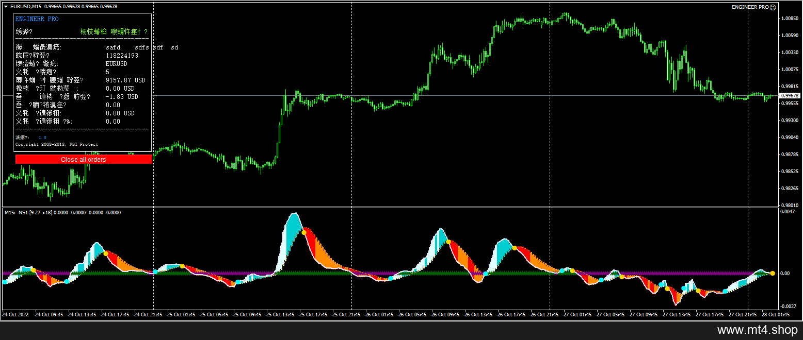Click the 1.00850 price scale label

tap(791, 19)
